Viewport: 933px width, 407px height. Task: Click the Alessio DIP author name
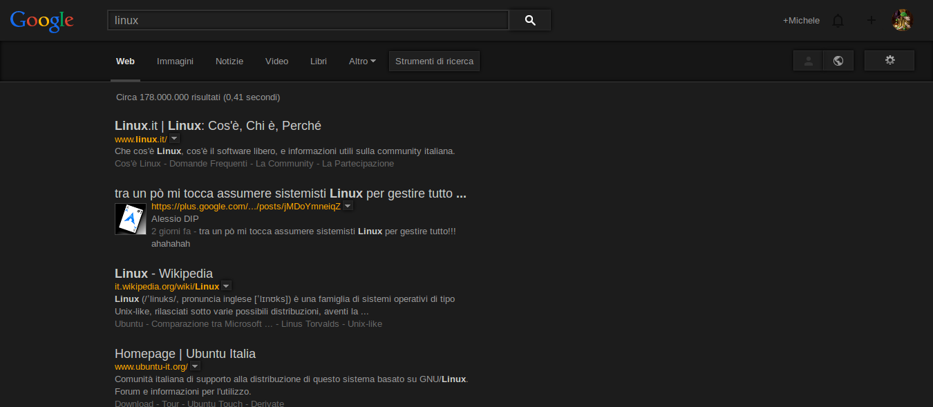pos(175,219)
